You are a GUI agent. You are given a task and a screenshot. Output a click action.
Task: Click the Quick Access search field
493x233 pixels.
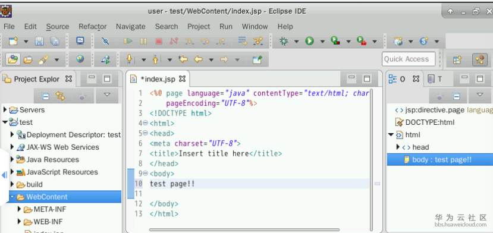409,59
